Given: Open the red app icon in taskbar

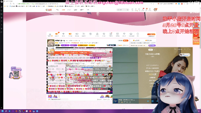Looking at the screenshot, I should pyautogui.click(x=30, y=111).
